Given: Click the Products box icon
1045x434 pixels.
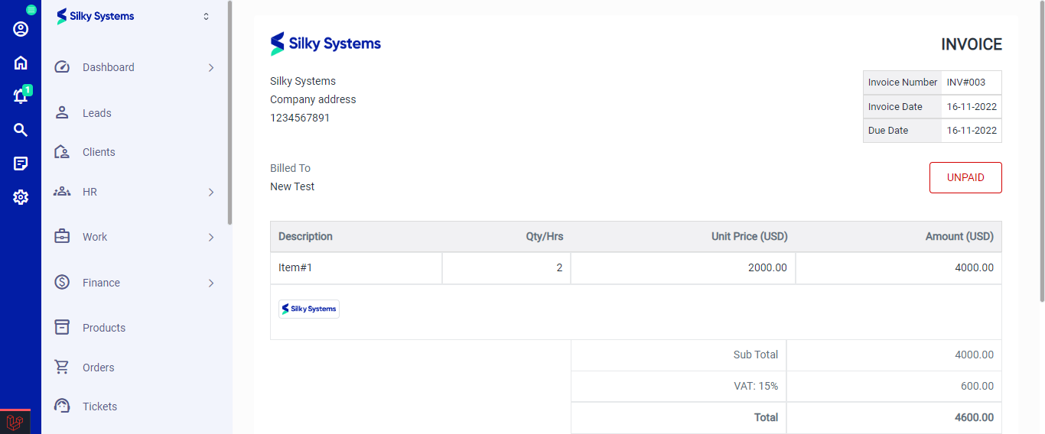Looking at the screenshot, I should 62,328.
